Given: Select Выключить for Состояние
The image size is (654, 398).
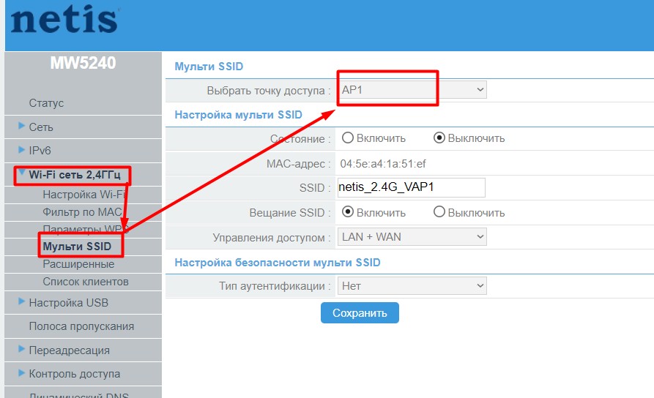Looking at the screenshot, I should click(439, 138).
